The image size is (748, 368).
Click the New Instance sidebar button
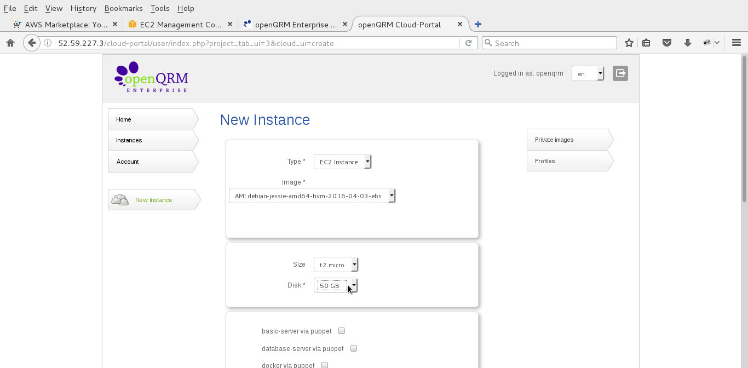[x=154, y=200]
